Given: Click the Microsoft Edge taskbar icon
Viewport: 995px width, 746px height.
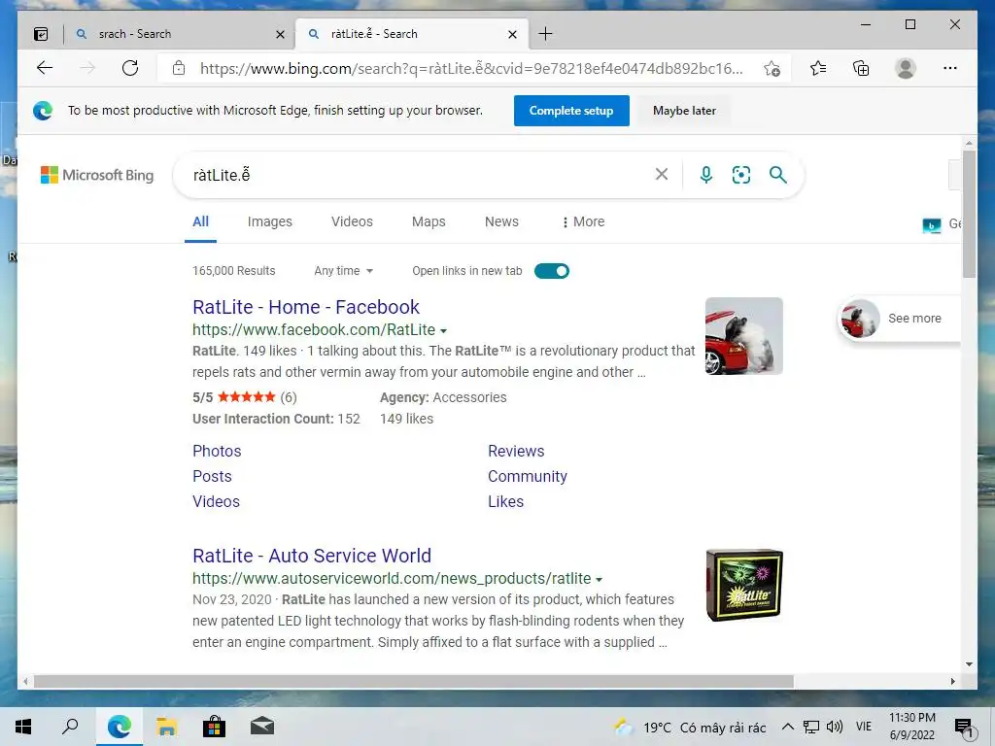Looking at the screenshot, I should pyautogui.click(x=120, y=727).
